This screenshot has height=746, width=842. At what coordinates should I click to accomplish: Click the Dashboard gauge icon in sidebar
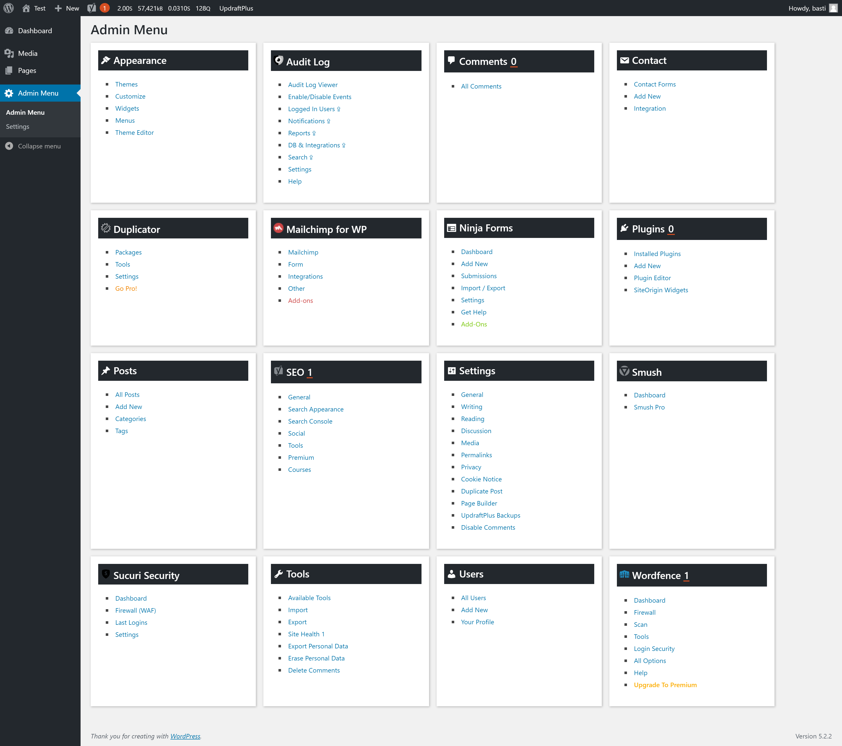[9, 31]
